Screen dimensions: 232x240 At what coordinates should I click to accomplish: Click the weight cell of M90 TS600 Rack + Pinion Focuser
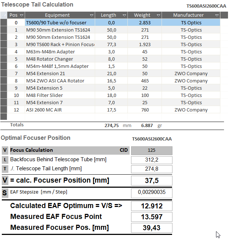click(x=145, y=44)
